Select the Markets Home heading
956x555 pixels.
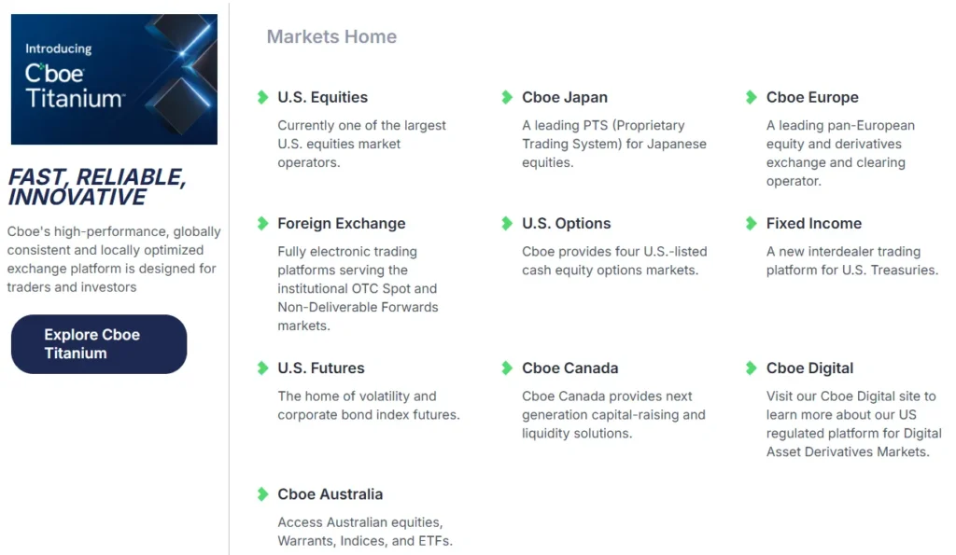331,36
